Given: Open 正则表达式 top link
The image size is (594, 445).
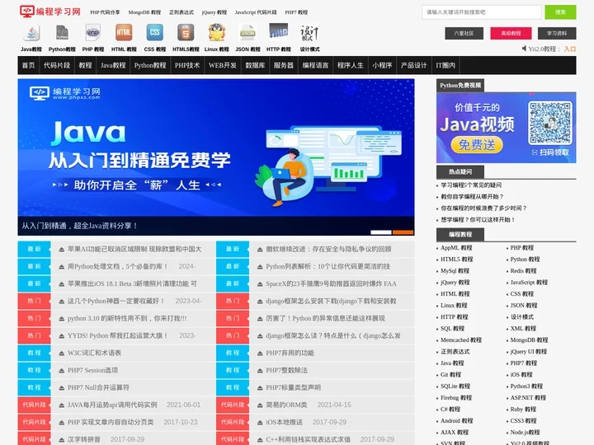Looking at the screenshot, I should 181,12.
